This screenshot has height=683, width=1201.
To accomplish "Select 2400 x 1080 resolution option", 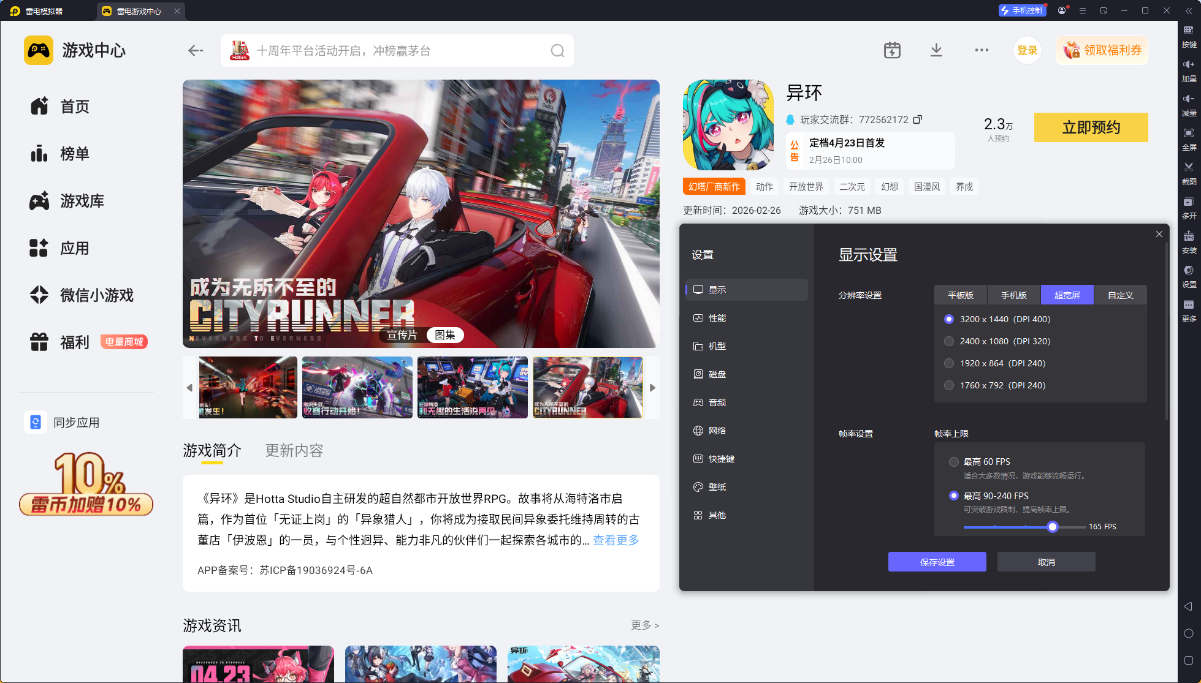I will pyautogui.click(x=949, y=341).
